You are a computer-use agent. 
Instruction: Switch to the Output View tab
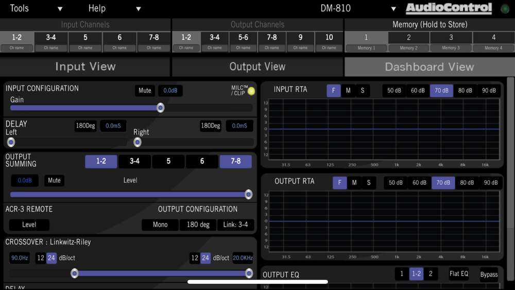[257, 66]
